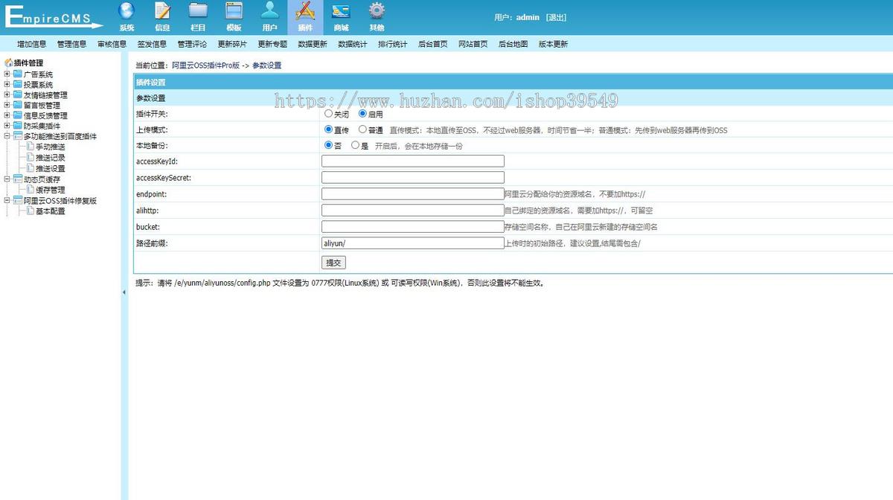Click the EmpireCMS logo
The height and width of the screenshot is (500, 893).
point(54,18)
